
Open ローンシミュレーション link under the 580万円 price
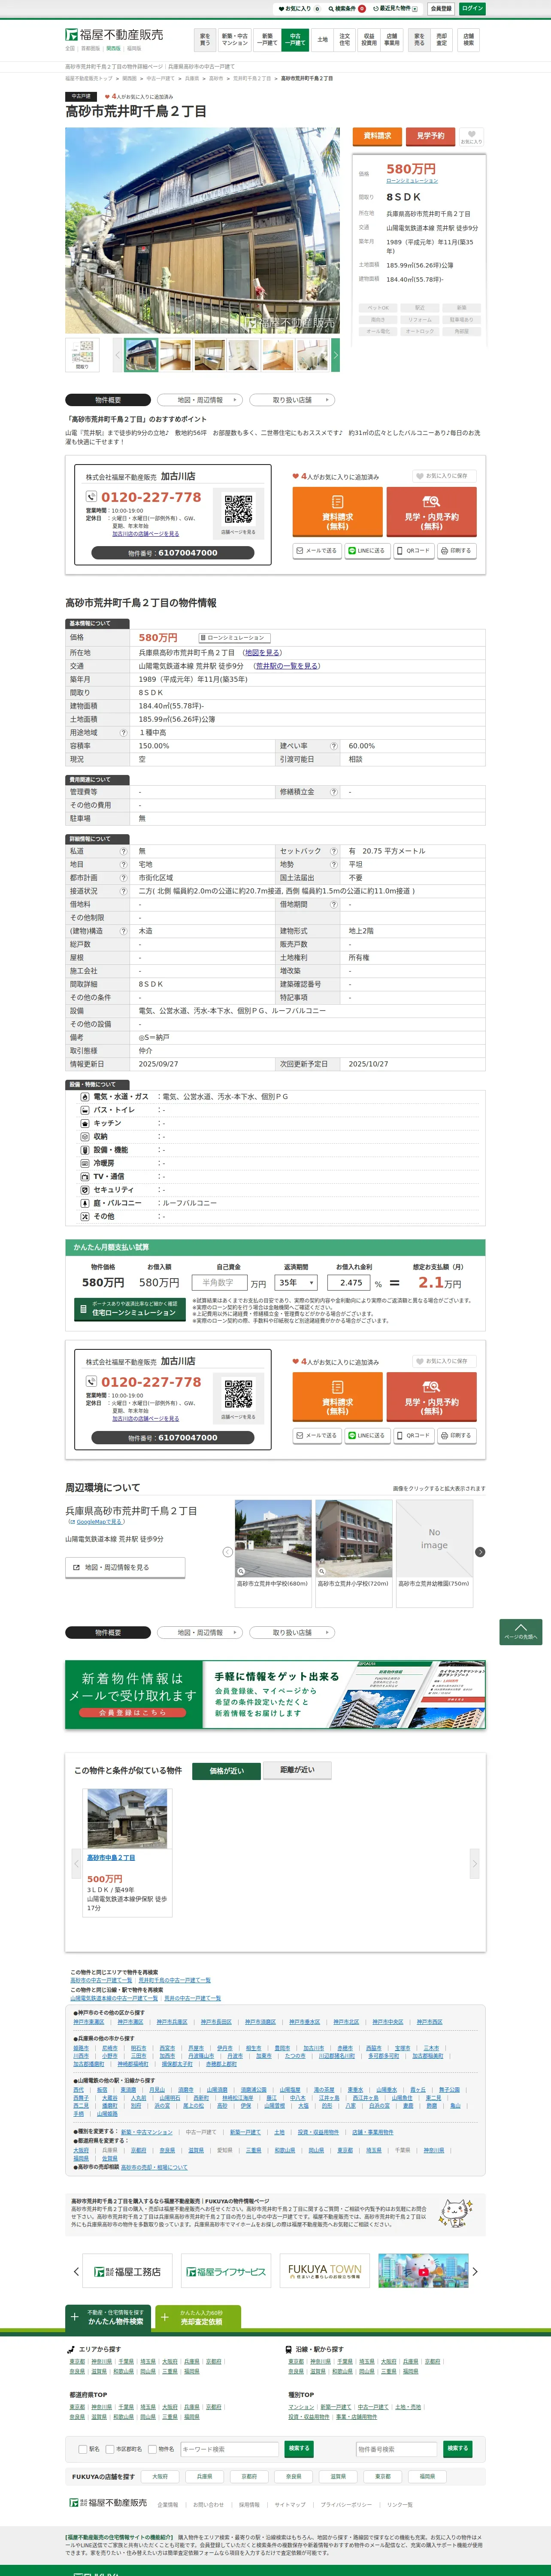[412, 181]
